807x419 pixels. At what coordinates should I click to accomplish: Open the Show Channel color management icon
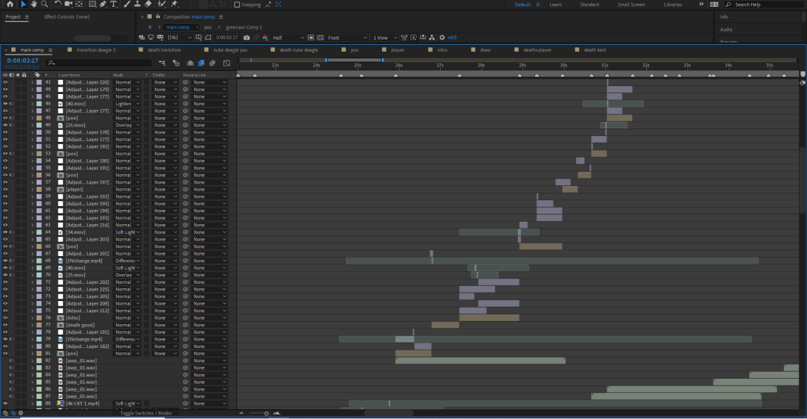tap(265, 37)
